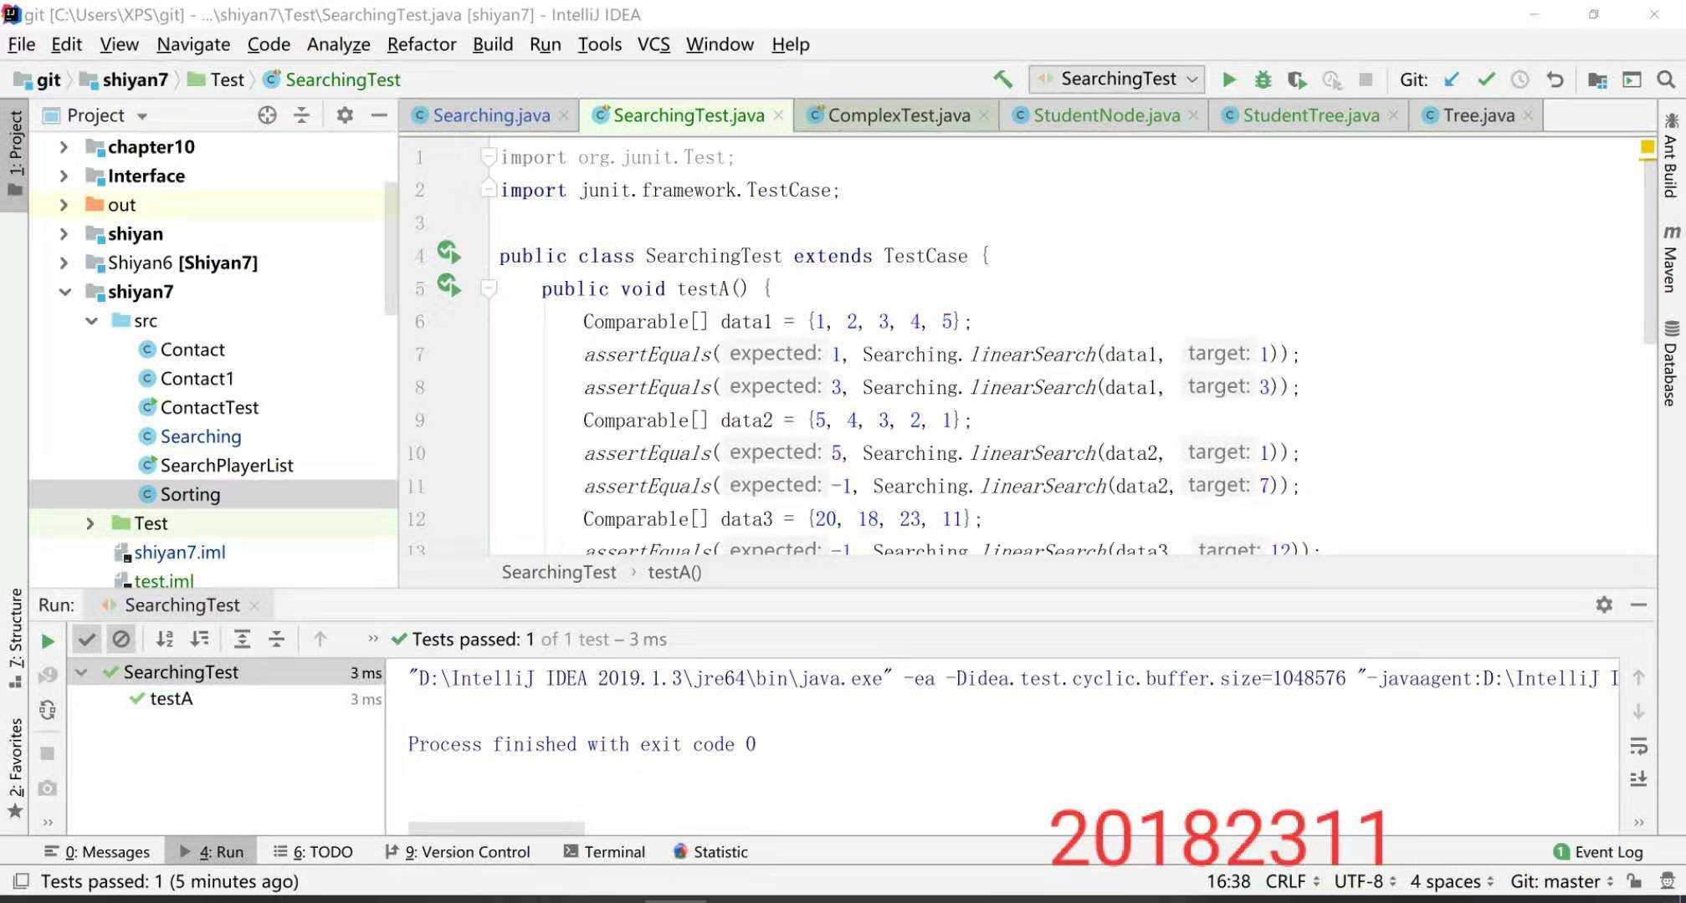Screen dimensions: 1686x903
Task: Show Git history clock icon
Action: (1519, 79)
